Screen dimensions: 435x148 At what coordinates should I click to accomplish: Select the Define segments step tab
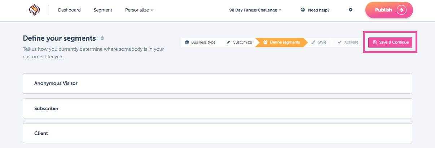point(281,42)
